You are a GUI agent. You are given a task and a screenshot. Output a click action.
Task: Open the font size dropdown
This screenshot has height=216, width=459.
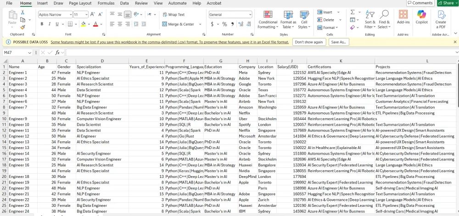point(86,15)
